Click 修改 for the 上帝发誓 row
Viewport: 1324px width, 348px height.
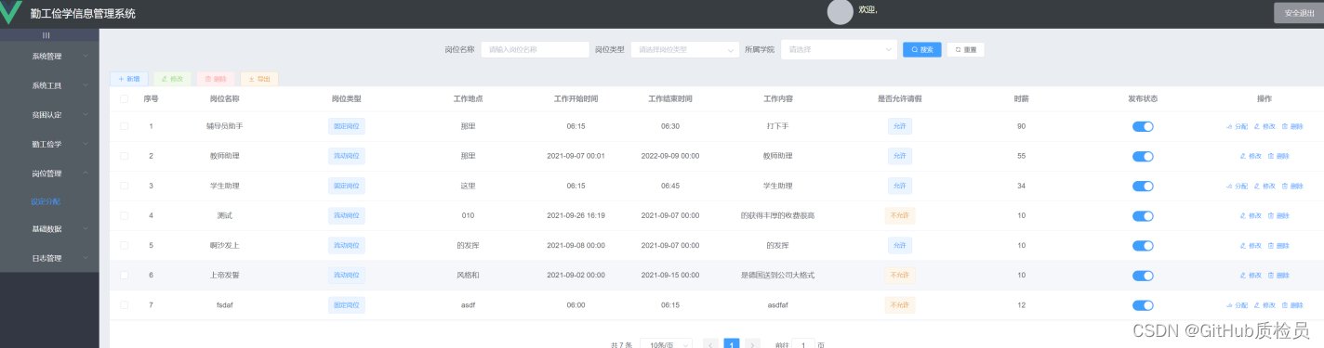(x=1251, y=275)
